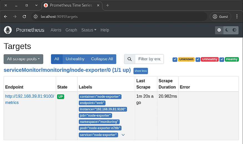Select the auto contrast theme icon

(234, 30)
